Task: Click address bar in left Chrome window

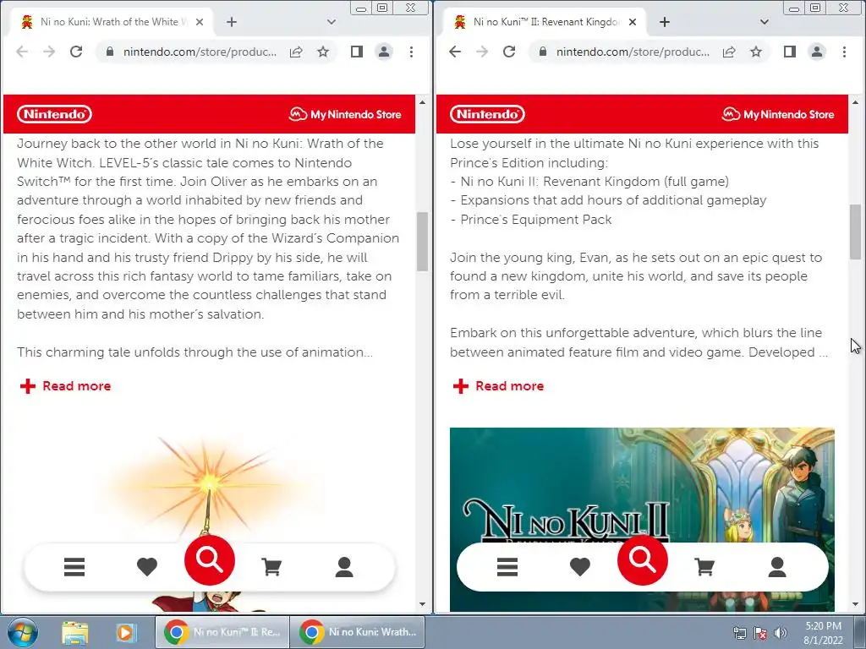Action: [x=200, y=52]
